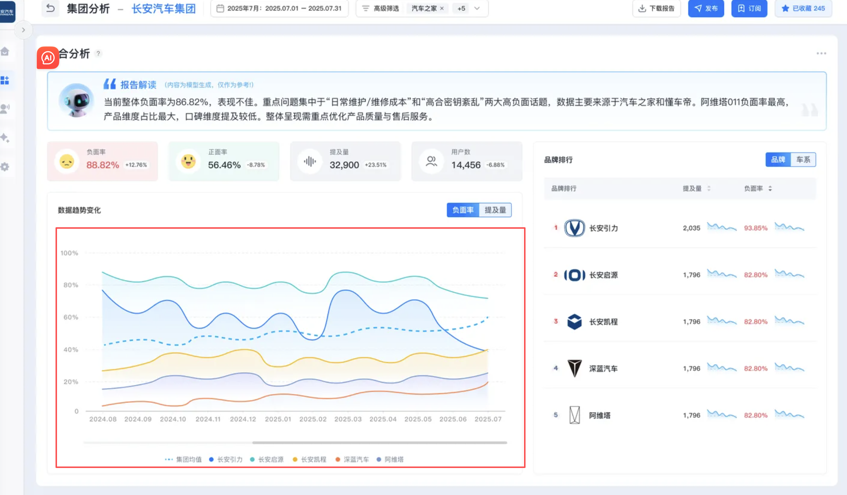Click the help question mark beside 综合分析

(x=98, y=53)
